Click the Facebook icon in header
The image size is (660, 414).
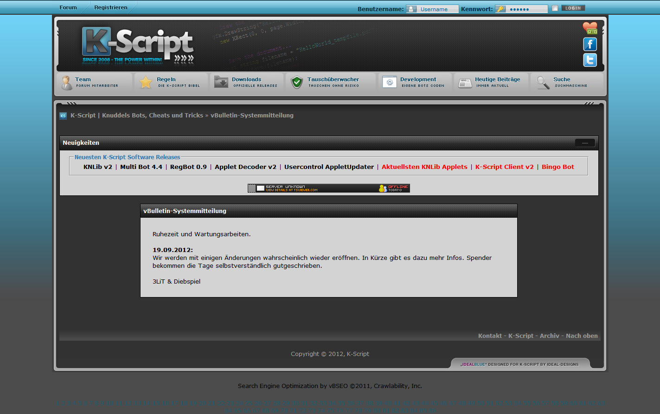pyautogui.click(x=590, y=44)
